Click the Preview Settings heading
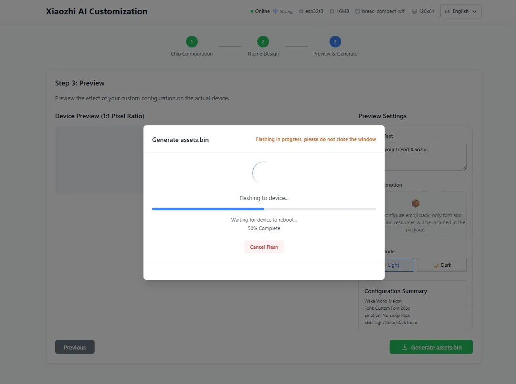Image resolution: width=516 pixels, height=384 pixels. point(382,116)
